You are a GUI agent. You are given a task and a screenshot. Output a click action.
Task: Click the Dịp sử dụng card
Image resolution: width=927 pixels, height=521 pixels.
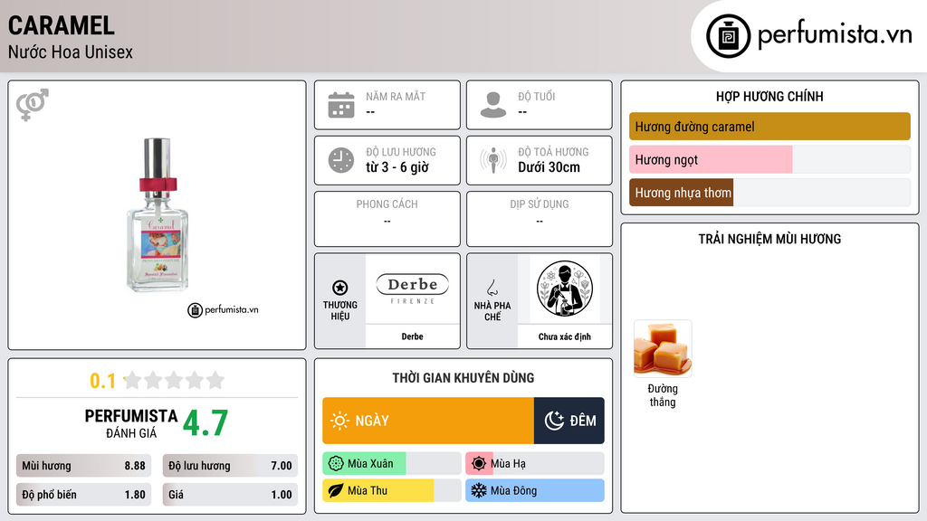(540, 219)
